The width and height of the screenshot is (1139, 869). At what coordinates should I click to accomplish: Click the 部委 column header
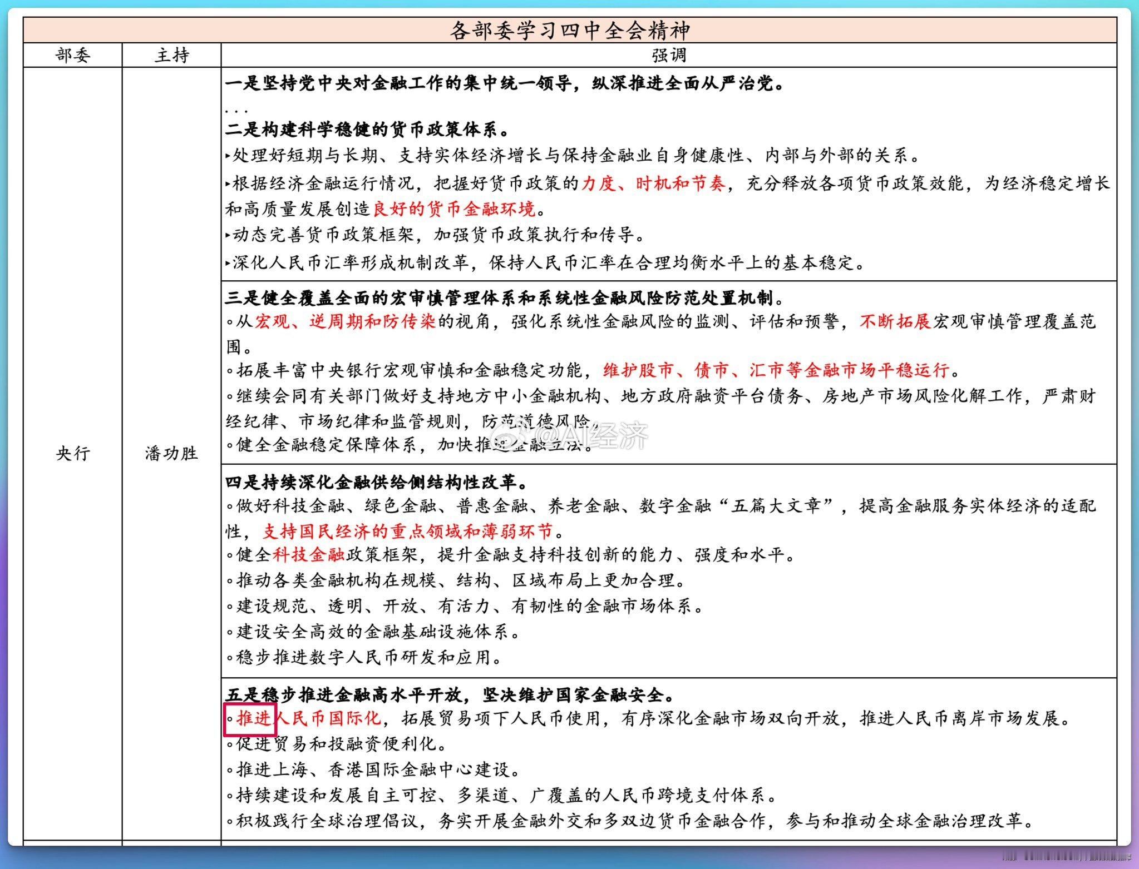pos(71,56)
